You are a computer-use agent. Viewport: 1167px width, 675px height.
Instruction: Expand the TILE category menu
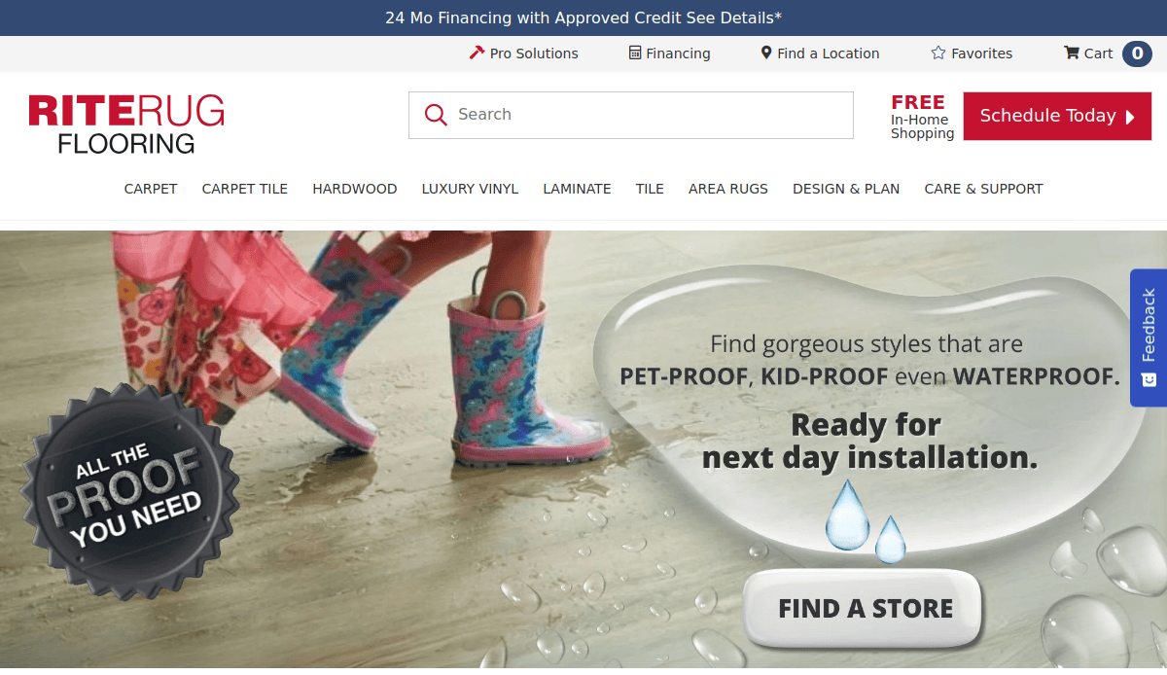(x=650, y=189)
